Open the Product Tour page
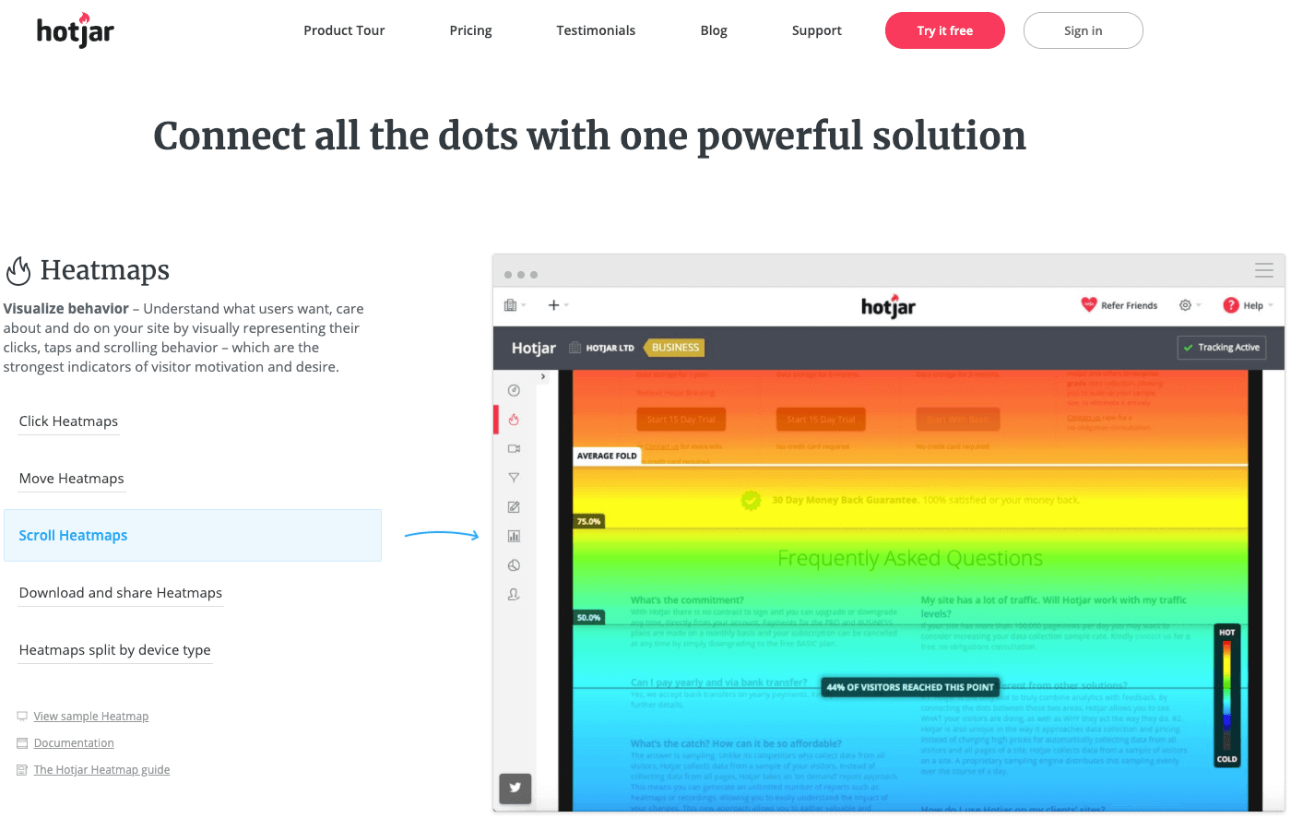The image size is (1291, 830). point(344,30)
